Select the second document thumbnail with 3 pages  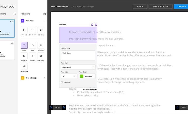(7, 50)
